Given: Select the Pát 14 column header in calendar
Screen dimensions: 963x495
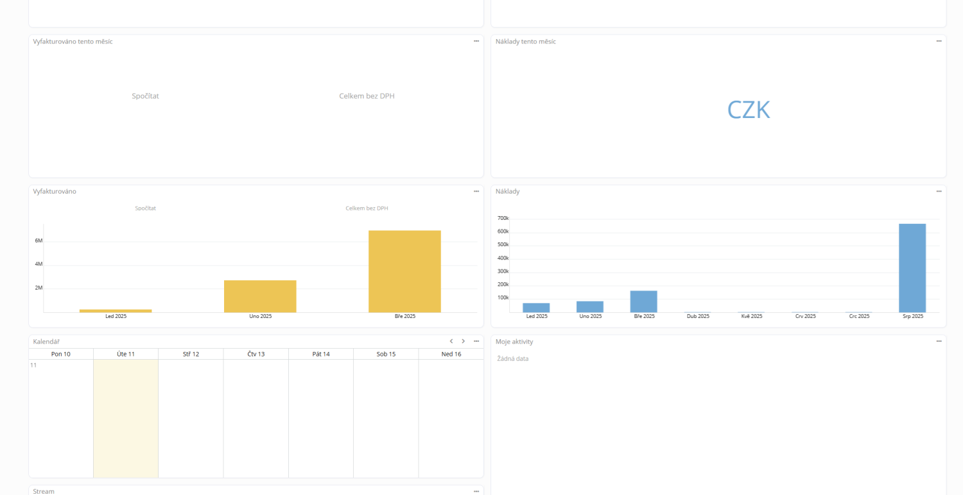Looking at the screenshot, I should (x=321, y=354).
